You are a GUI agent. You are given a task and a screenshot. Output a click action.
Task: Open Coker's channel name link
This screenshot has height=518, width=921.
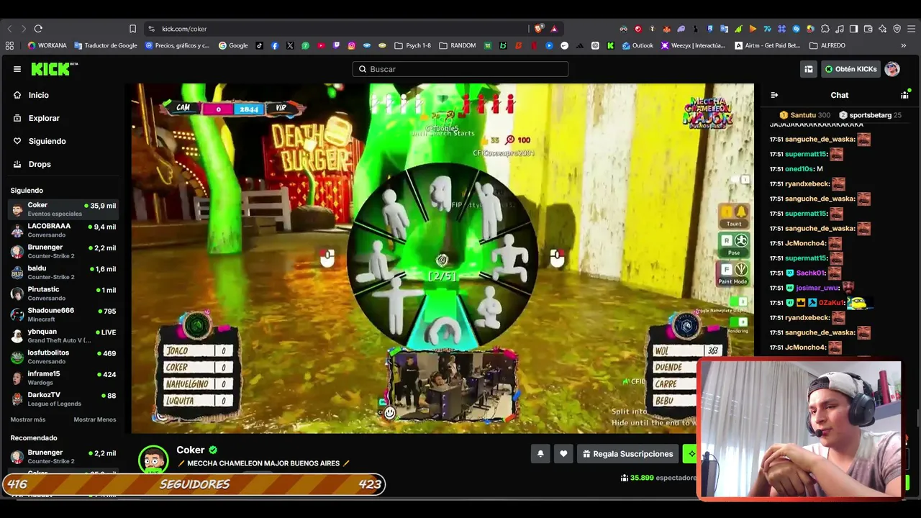pyautogui.click(x=191, y=450)
